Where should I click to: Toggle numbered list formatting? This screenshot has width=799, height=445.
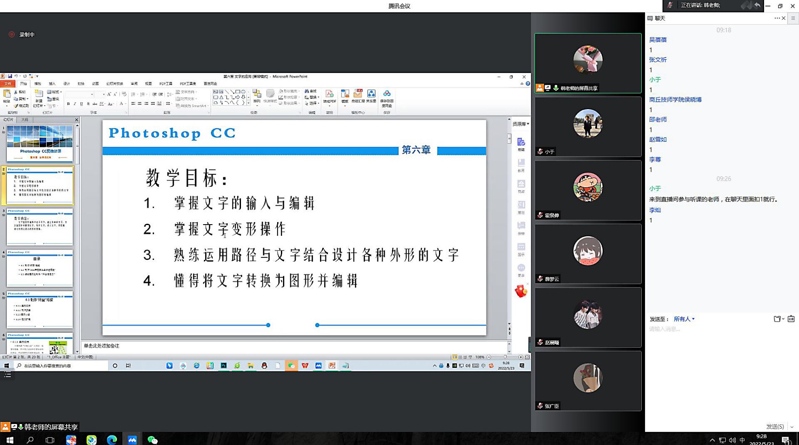pos(143,94)
